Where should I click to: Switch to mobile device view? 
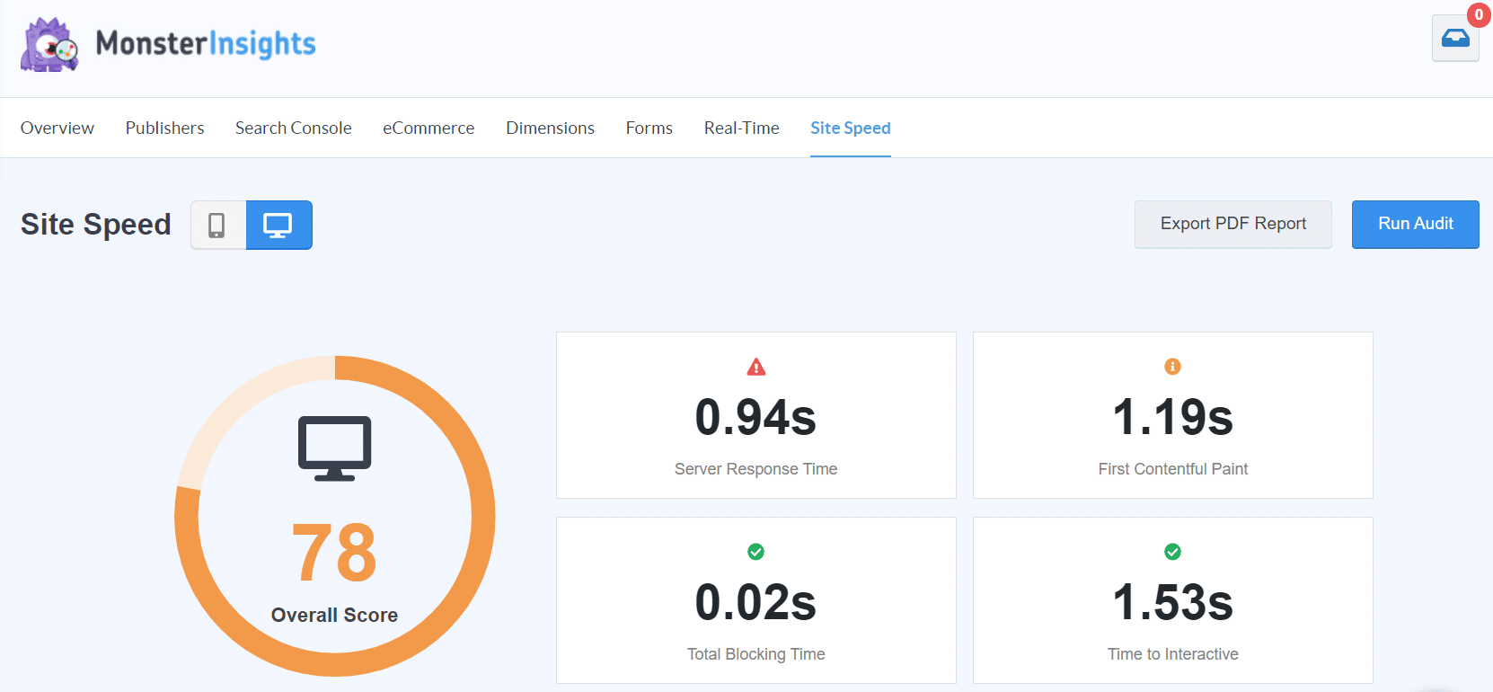(x=217, y=225)
